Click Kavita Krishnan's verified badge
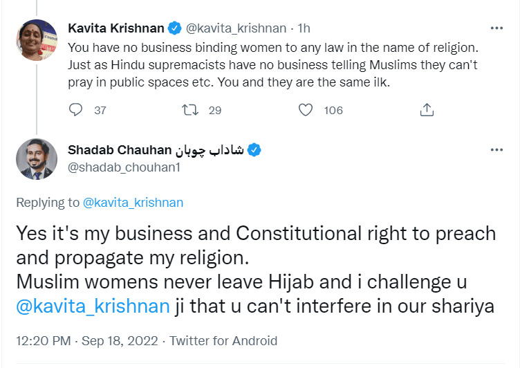 tap(176, 28)
